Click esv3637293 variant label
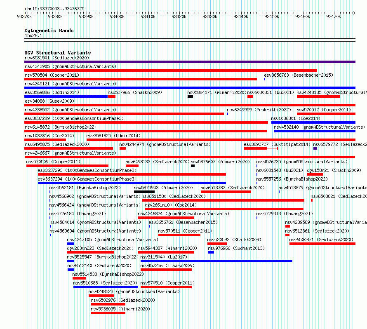The height and width of the screenshot is (329, 367). click(87, 170)
